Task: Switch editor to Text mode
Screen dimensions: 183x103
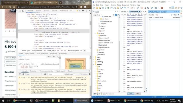Action: [131, 94]
